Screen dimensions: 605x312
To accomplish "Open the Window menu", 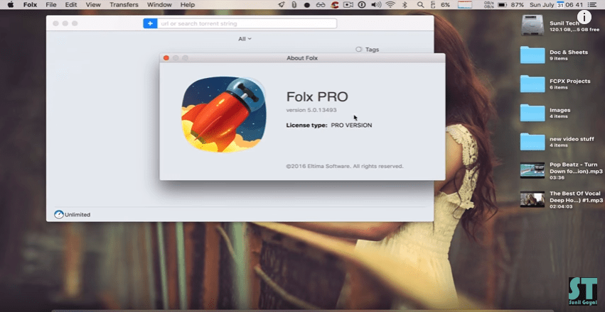I will coord(159,5).
